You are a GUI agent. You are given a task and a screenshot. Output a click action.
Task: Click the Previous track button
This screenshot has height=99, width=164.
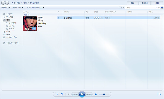[x=75, y=94]
